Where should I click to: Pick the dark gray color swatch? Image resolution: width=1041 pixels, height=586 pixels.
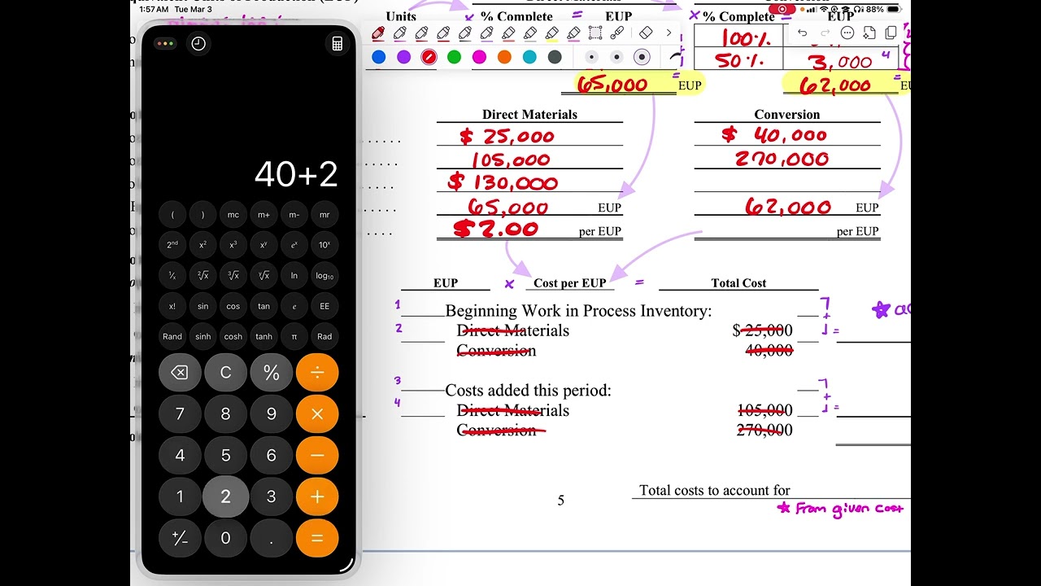coord(555,57)
